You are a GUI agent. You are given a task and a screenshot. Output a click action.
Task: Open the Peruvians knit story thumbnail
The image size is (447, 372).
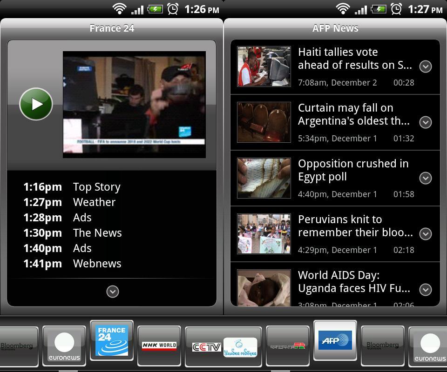[264, 234]
